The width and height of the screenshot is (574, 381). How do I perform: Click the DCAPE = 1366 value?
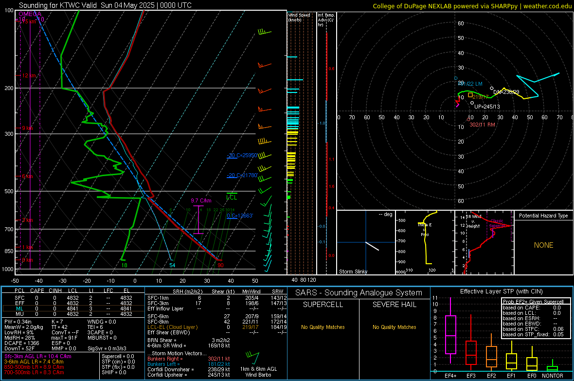pos(21,343)
